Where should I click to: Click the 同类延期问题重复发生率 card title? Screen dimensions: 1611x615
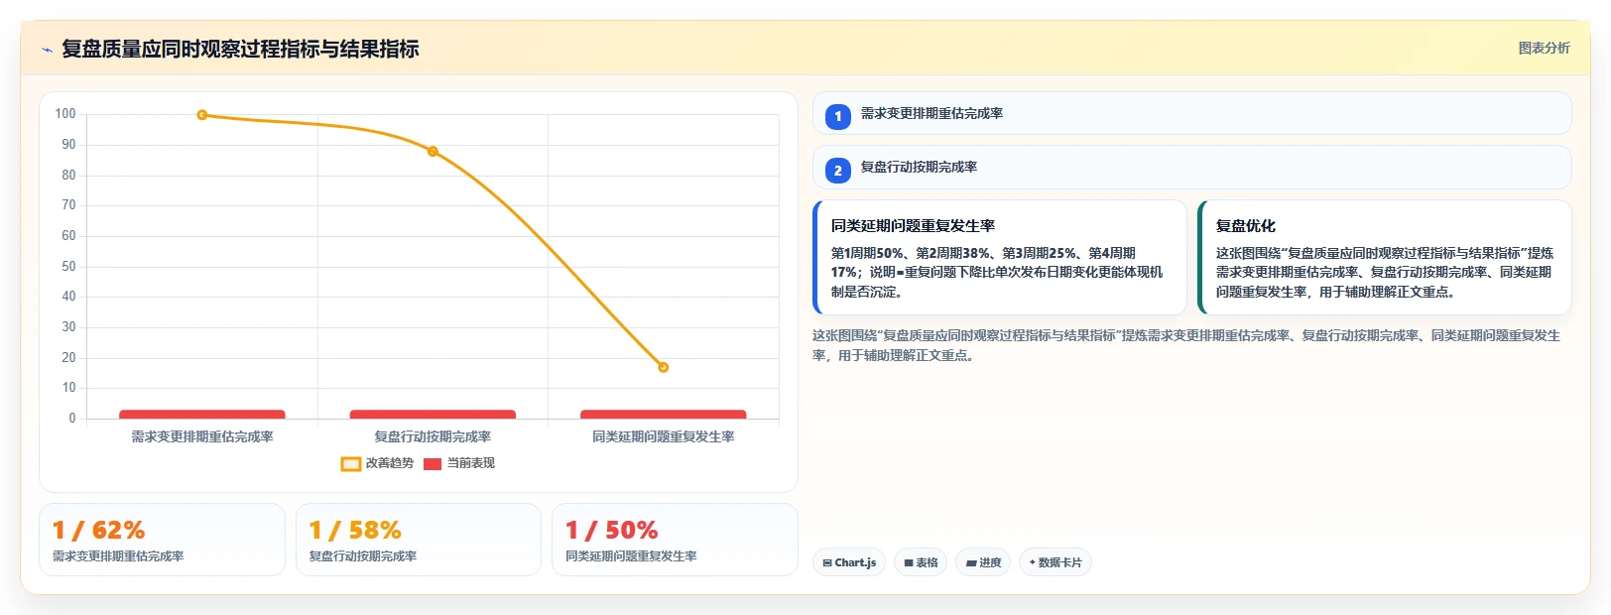click(913, 226)
